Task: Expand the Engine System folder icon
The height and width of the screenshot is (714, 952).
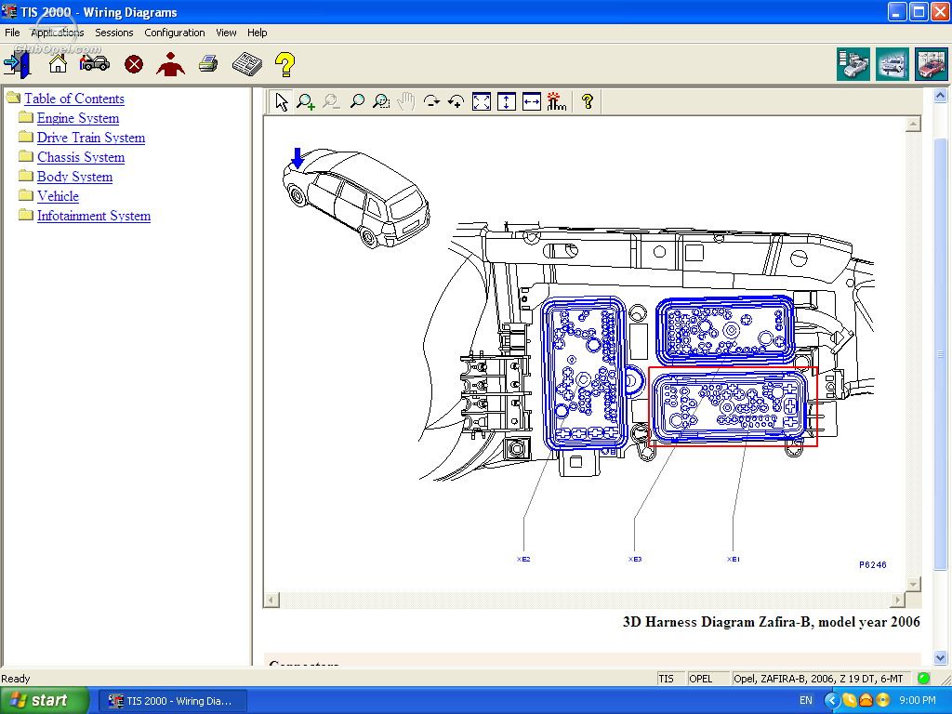Action: pyautogui.click(x=25, y=116)
